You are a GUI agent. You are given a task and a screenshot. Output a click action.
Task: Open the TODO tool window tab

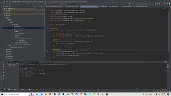pyautogui.click(x=10, y=90)
